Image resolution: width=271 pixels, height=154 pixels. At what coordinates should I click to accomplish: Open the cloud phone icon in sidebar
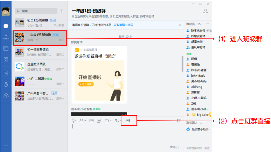point(6,95)
